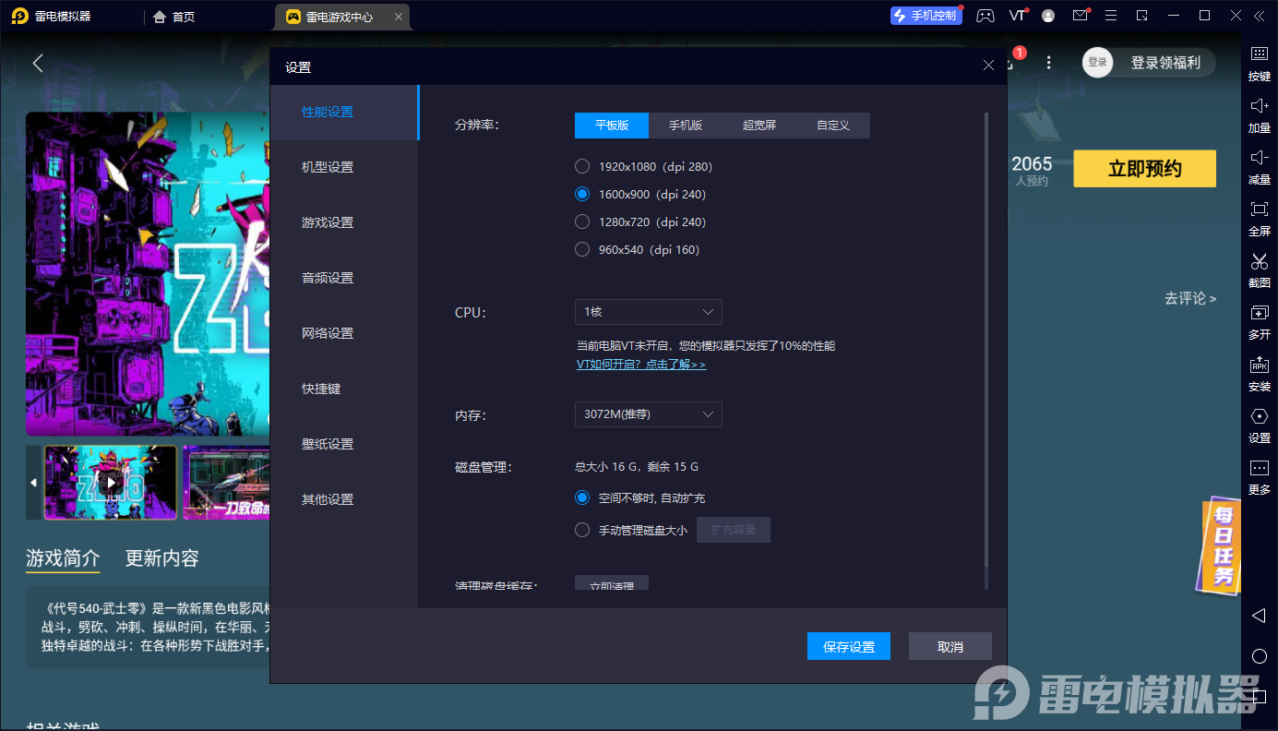Click the VT如何开启? 点击了解>> link
The width and height of the screenshot is (1278, 731).
[641, 365]
